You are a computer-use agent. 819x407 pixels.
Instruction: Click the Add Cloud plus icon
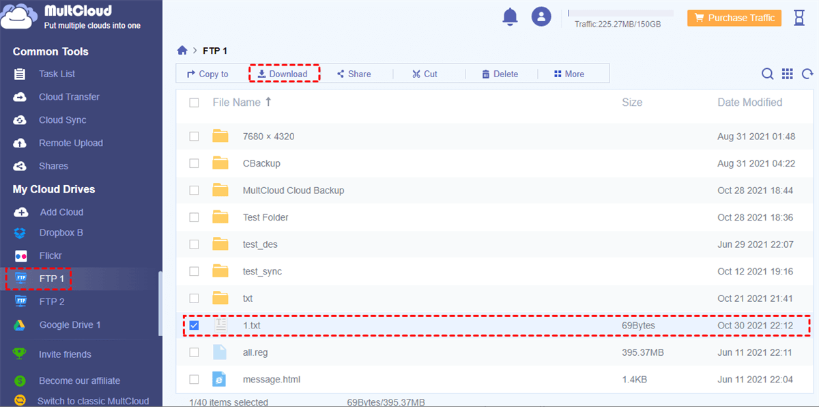20,212
